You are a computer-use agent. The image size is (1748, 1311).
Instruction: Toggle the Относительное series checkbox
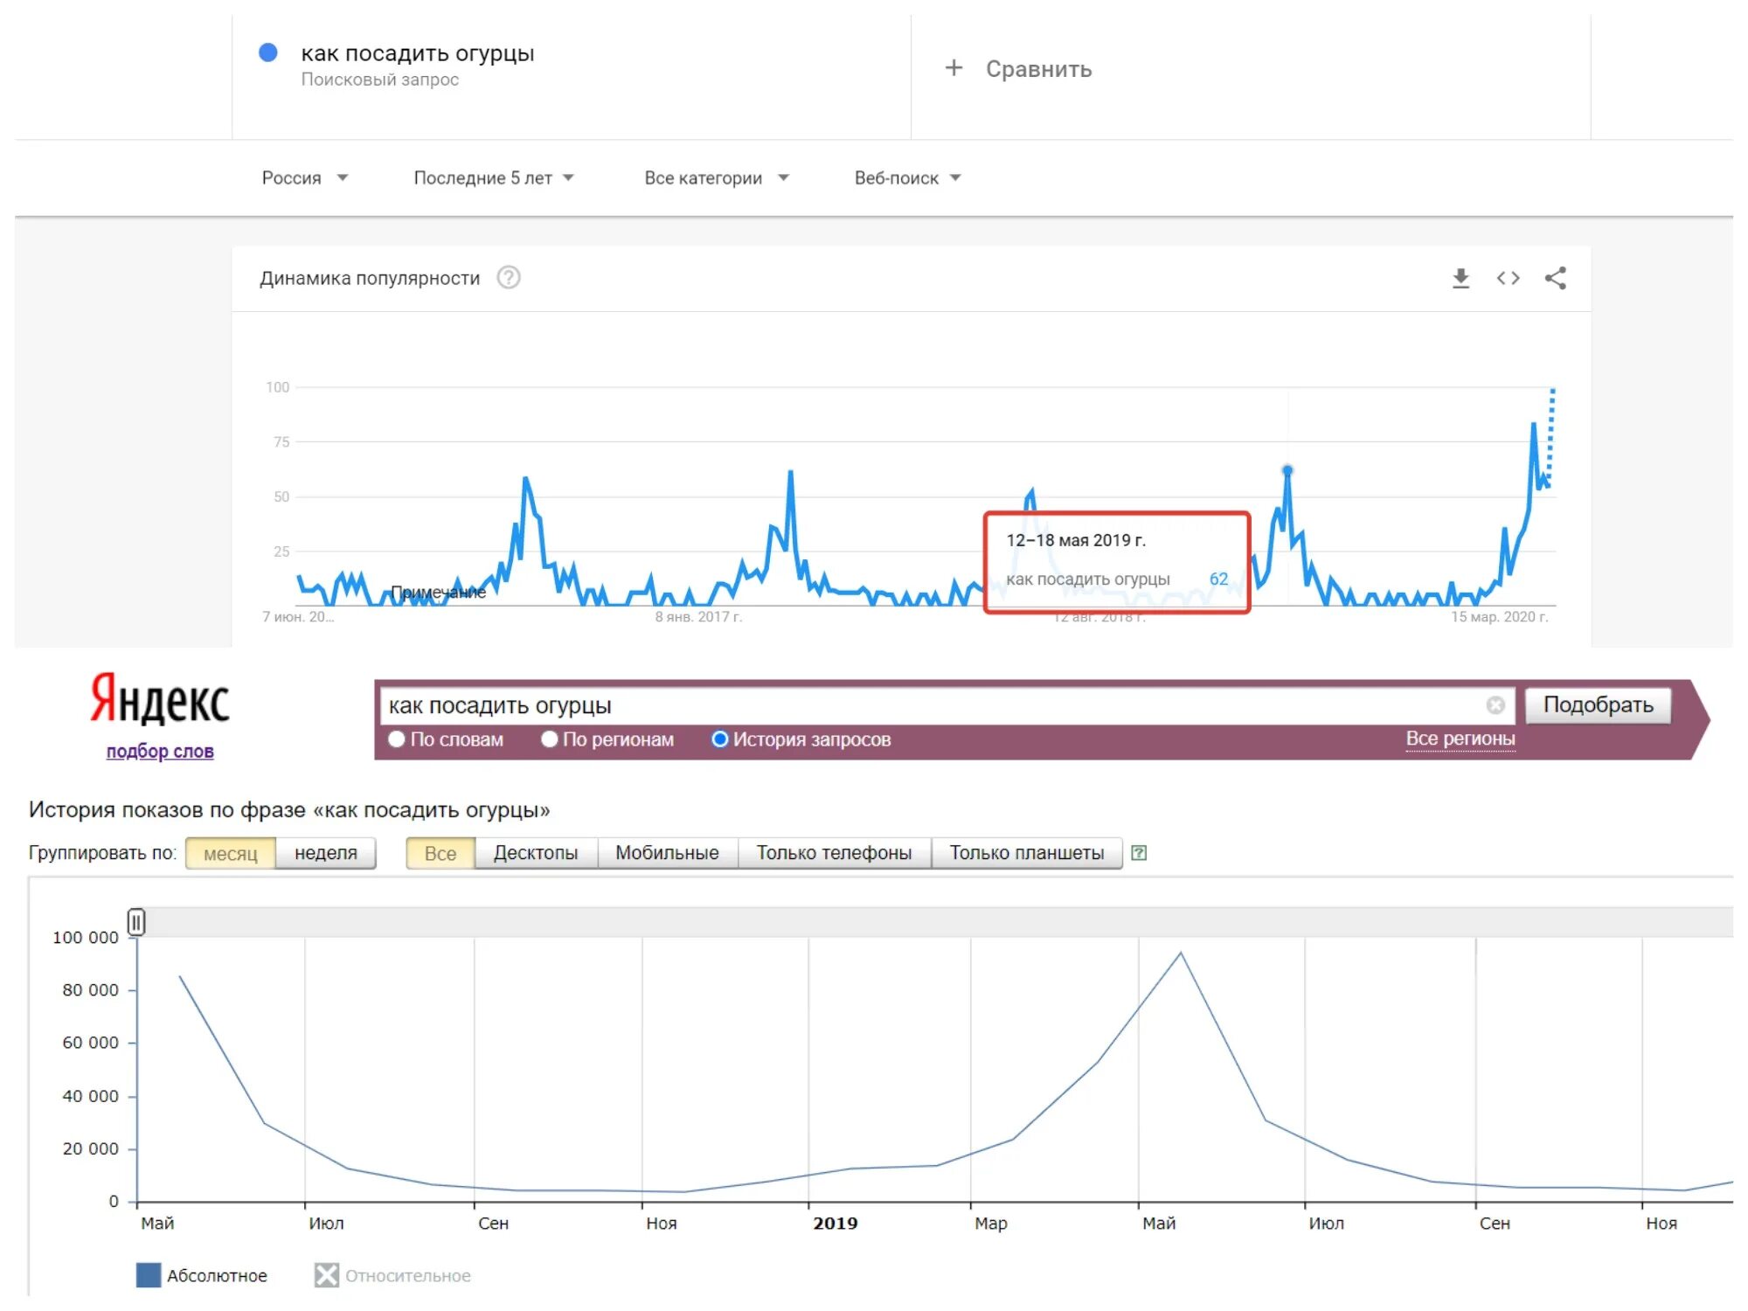[x=326, y=1275]
